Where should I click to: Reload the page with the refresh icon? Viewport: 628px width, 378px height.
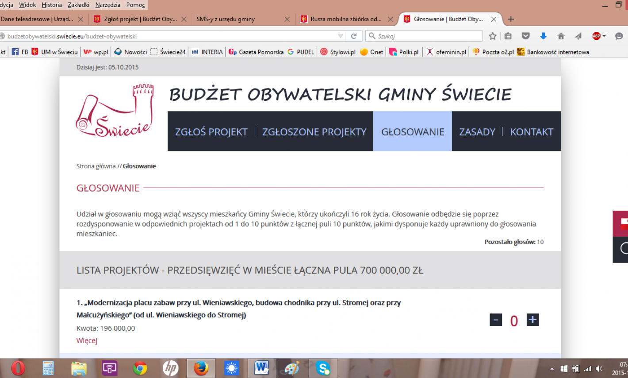point(354,36)
